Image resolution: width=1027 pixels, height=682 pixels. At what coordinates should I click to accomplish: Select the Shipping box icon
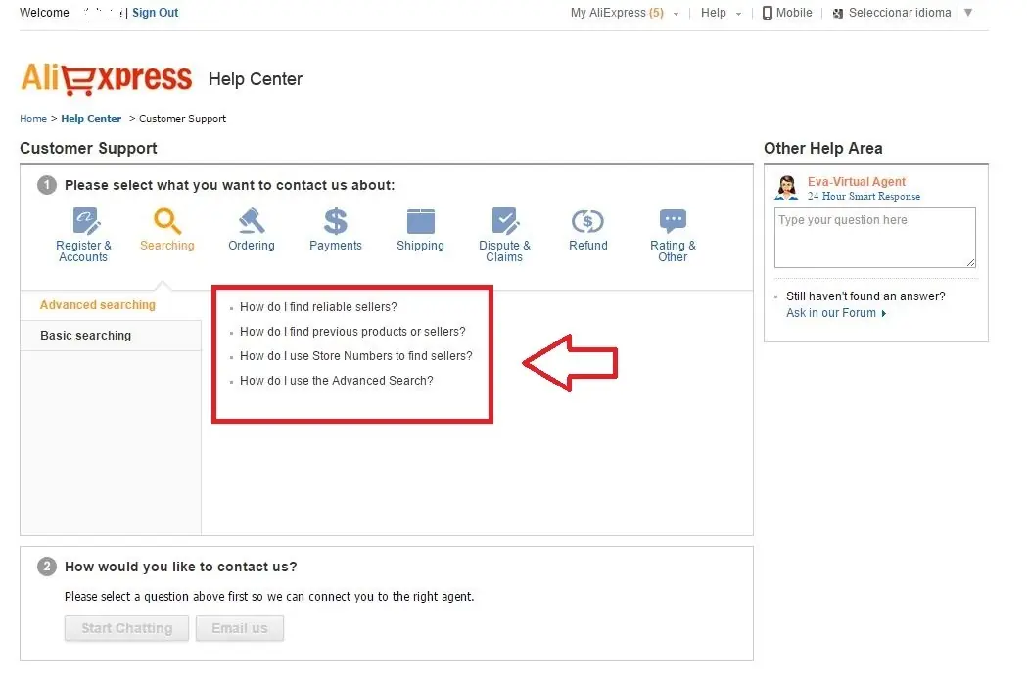[421, 221]
